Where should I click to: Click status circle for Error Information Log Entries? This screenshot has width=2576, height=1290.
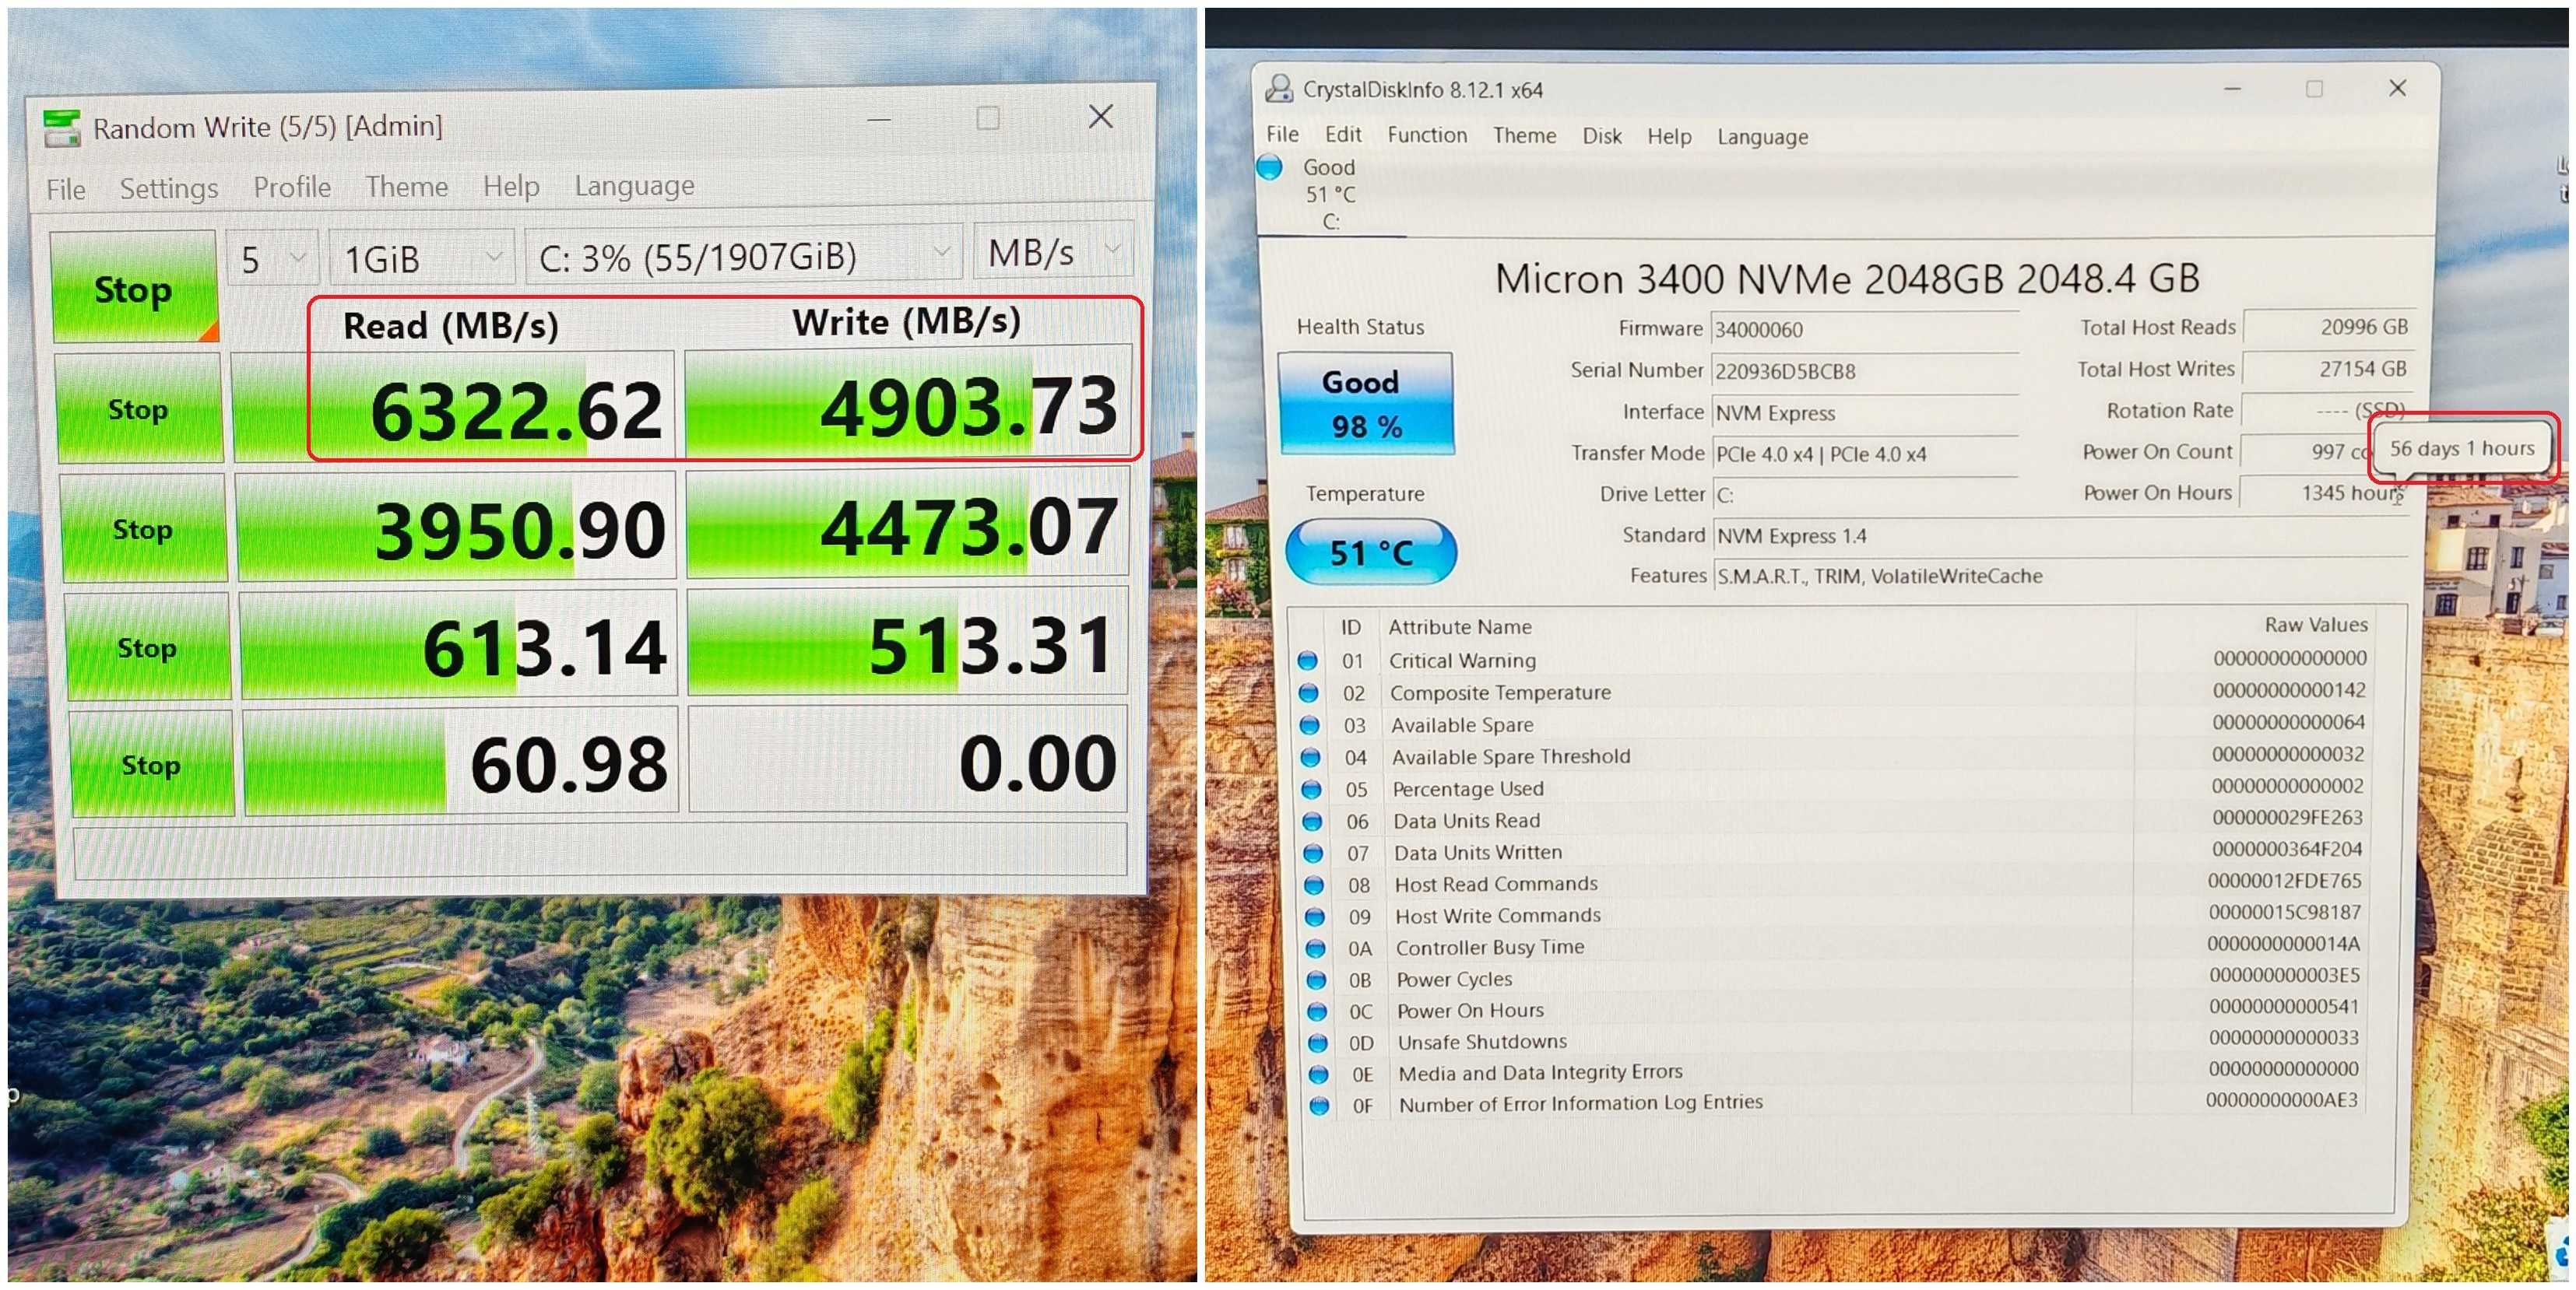(x=1320, y=1105)
